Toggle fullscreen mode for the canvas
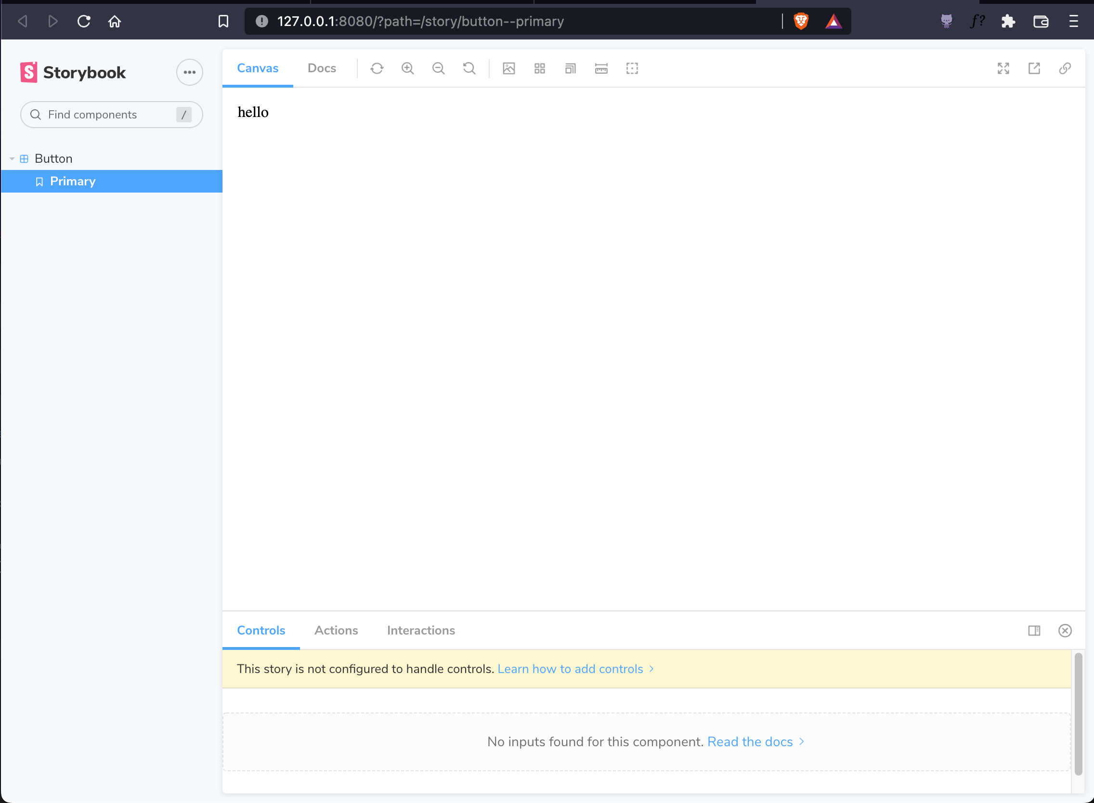This screenshot has width=1094, height=803. click(x=1003, y=68)
